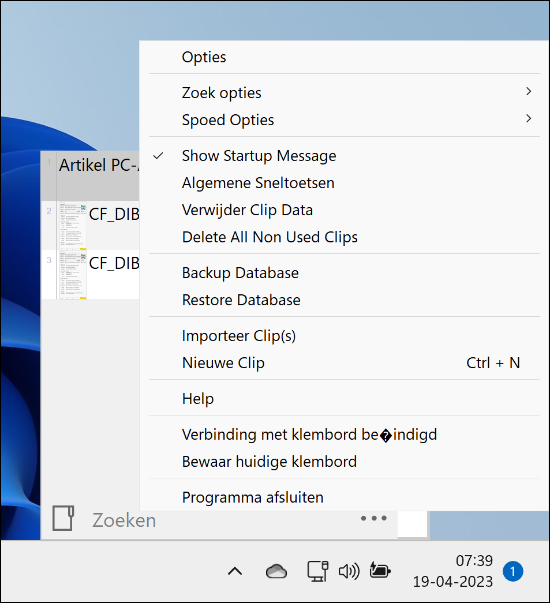Click the network connection tray icon

tap(317, 571)
